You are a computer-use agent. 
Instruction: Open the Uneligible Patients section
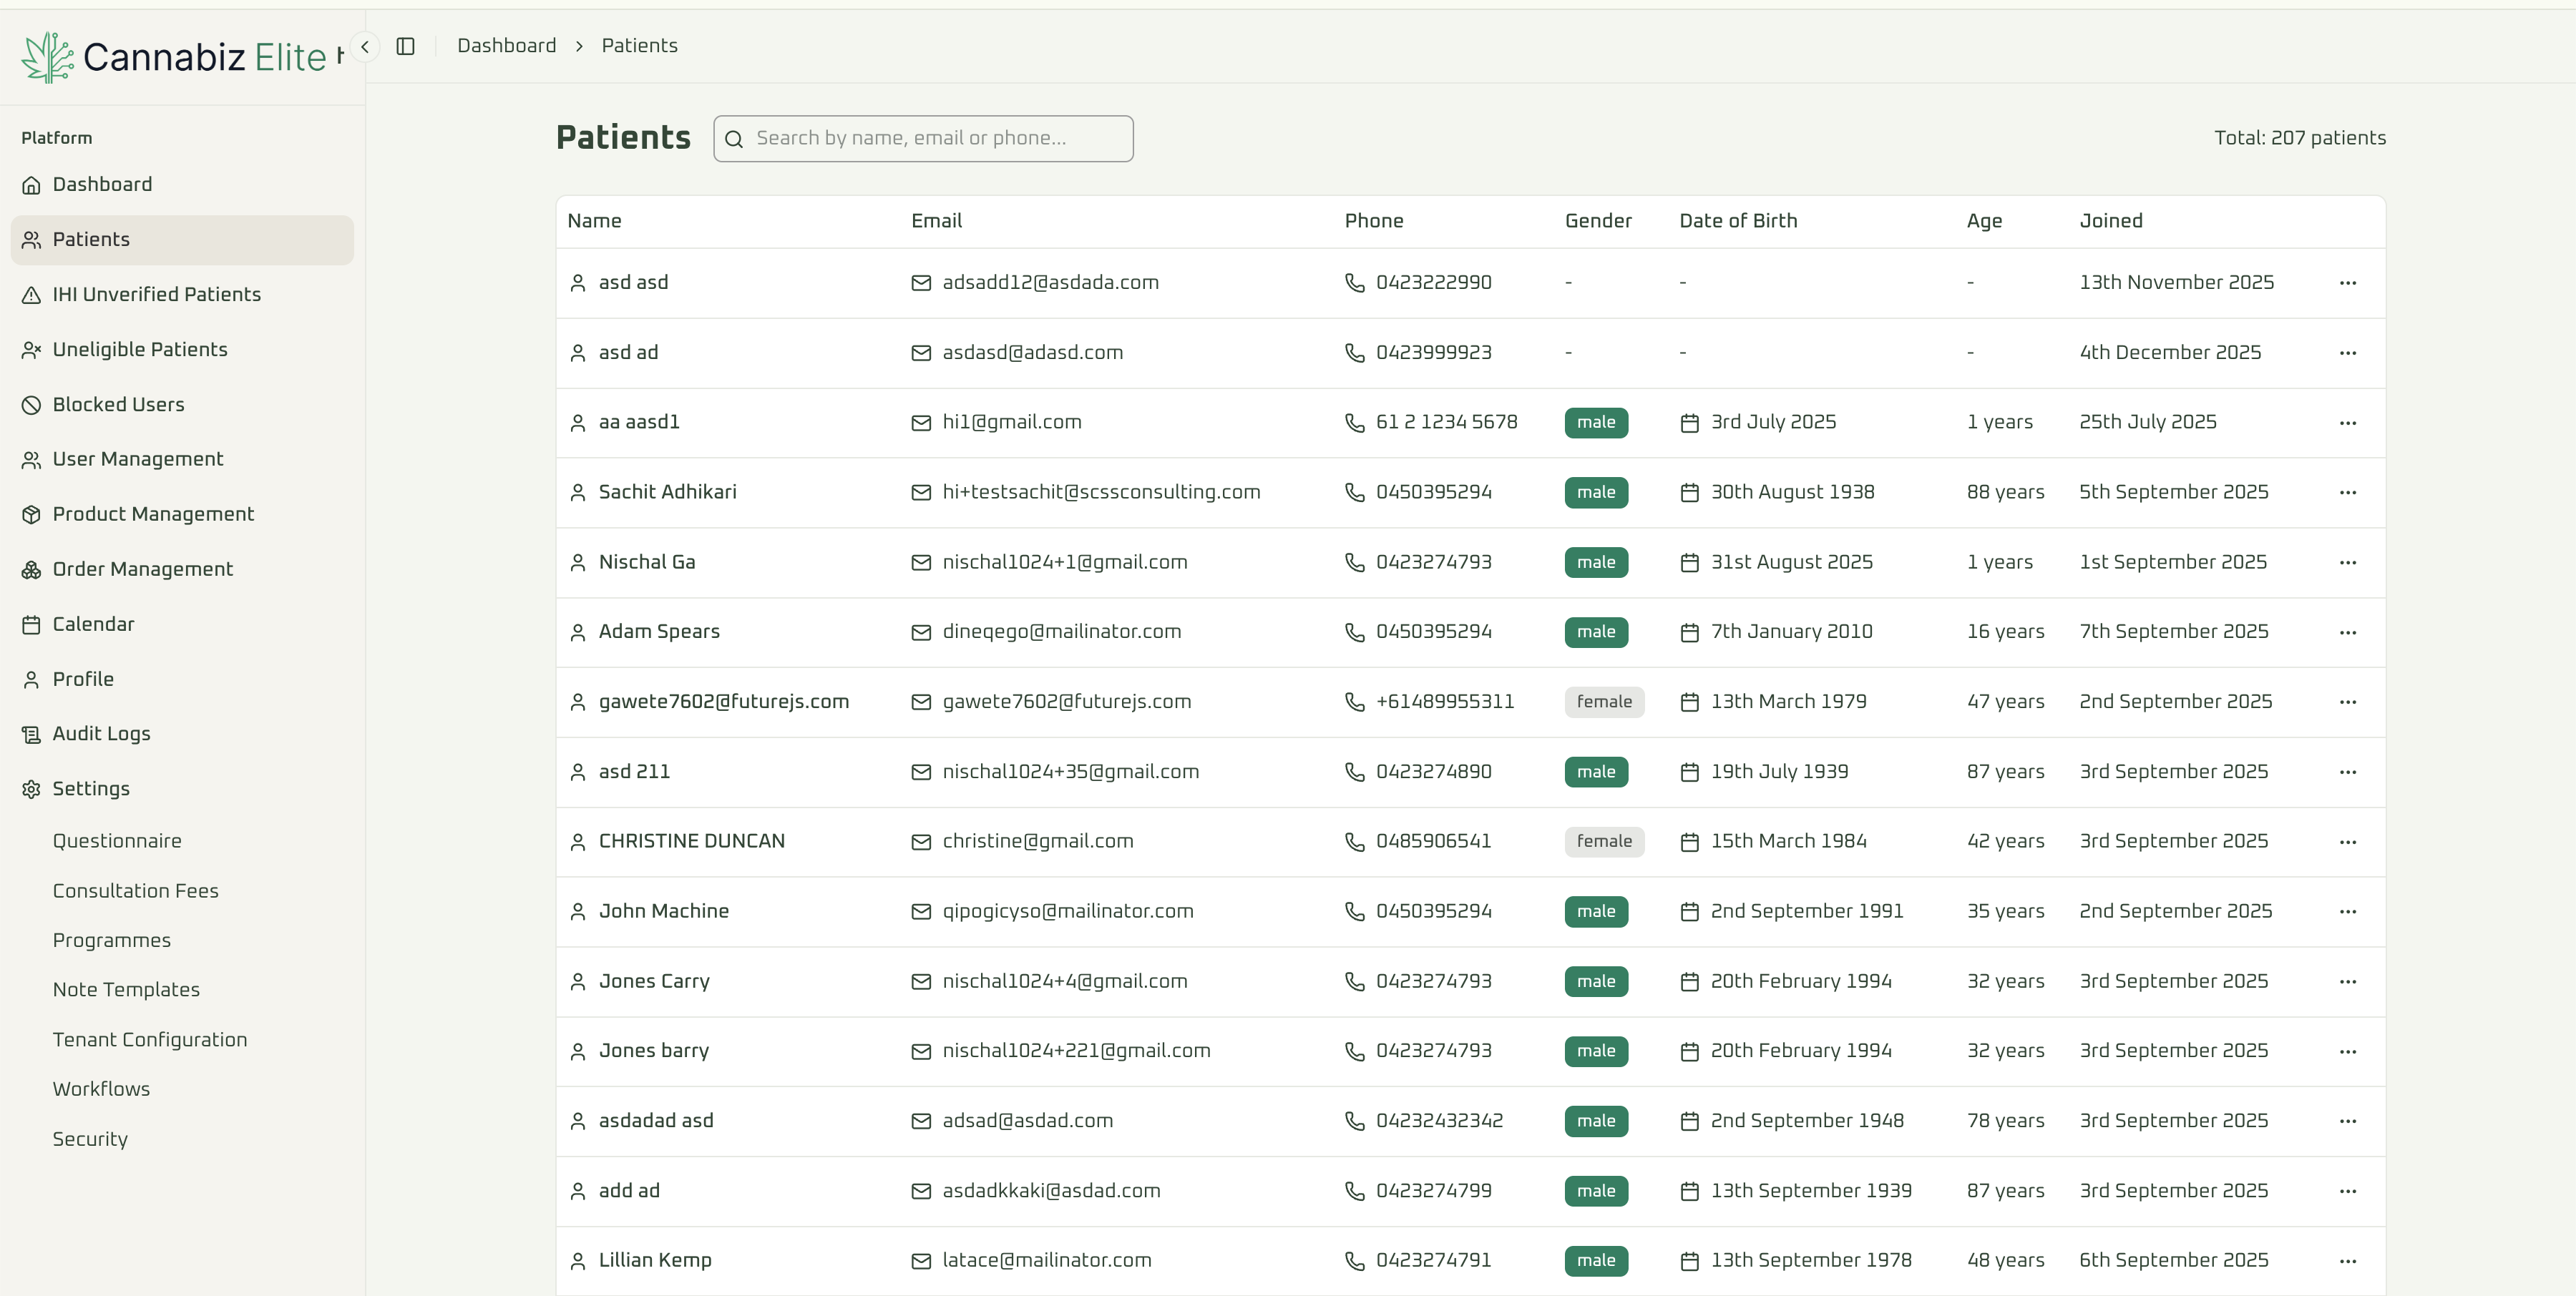click(x=140, y=349)
